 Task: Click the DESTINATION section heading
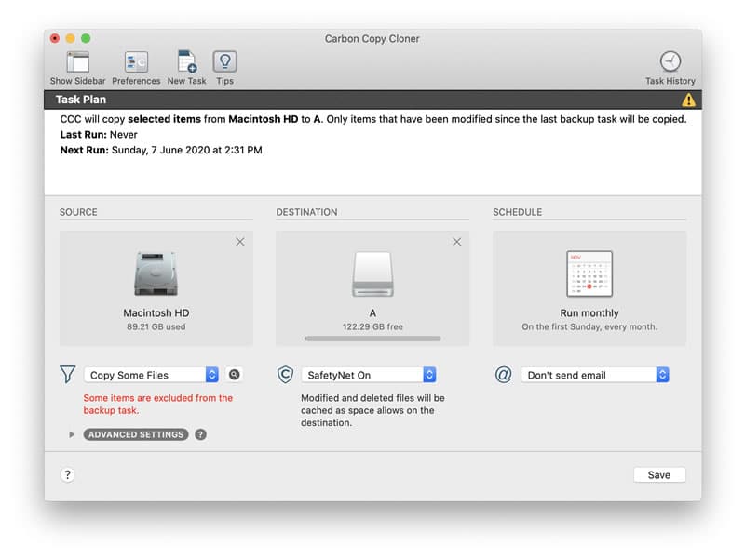point(307,212)
